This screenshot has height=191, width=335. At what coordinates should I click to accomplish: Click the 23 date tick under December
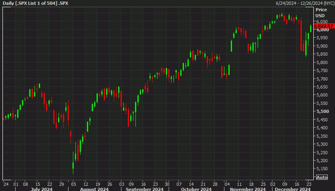(x=309, y=183)
